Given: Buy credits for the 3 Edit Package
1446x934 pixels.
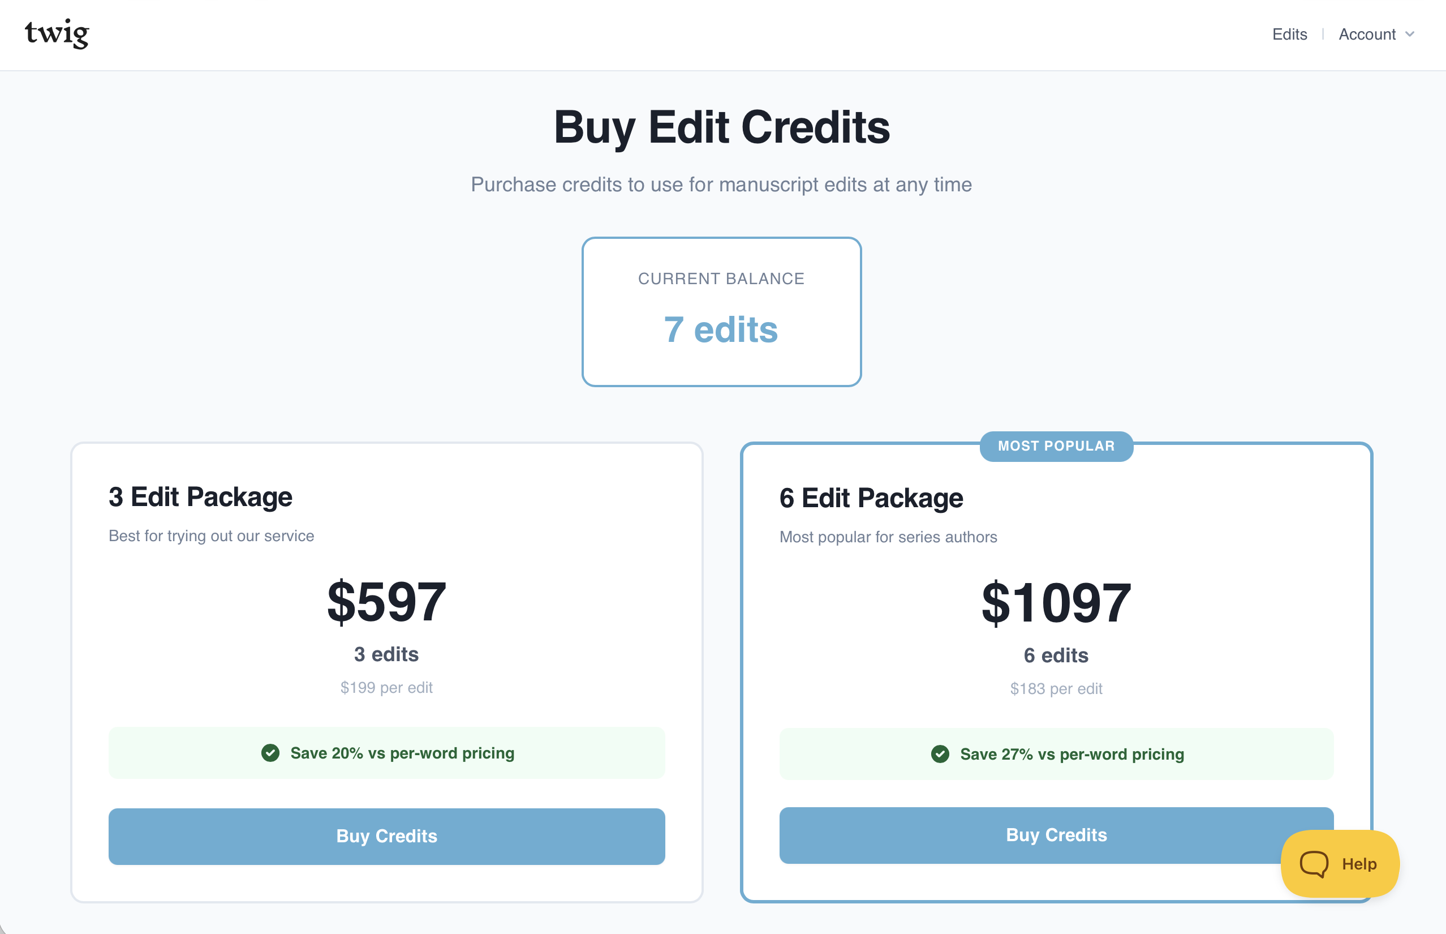Looking at the screenshot, I should point(386,836).
